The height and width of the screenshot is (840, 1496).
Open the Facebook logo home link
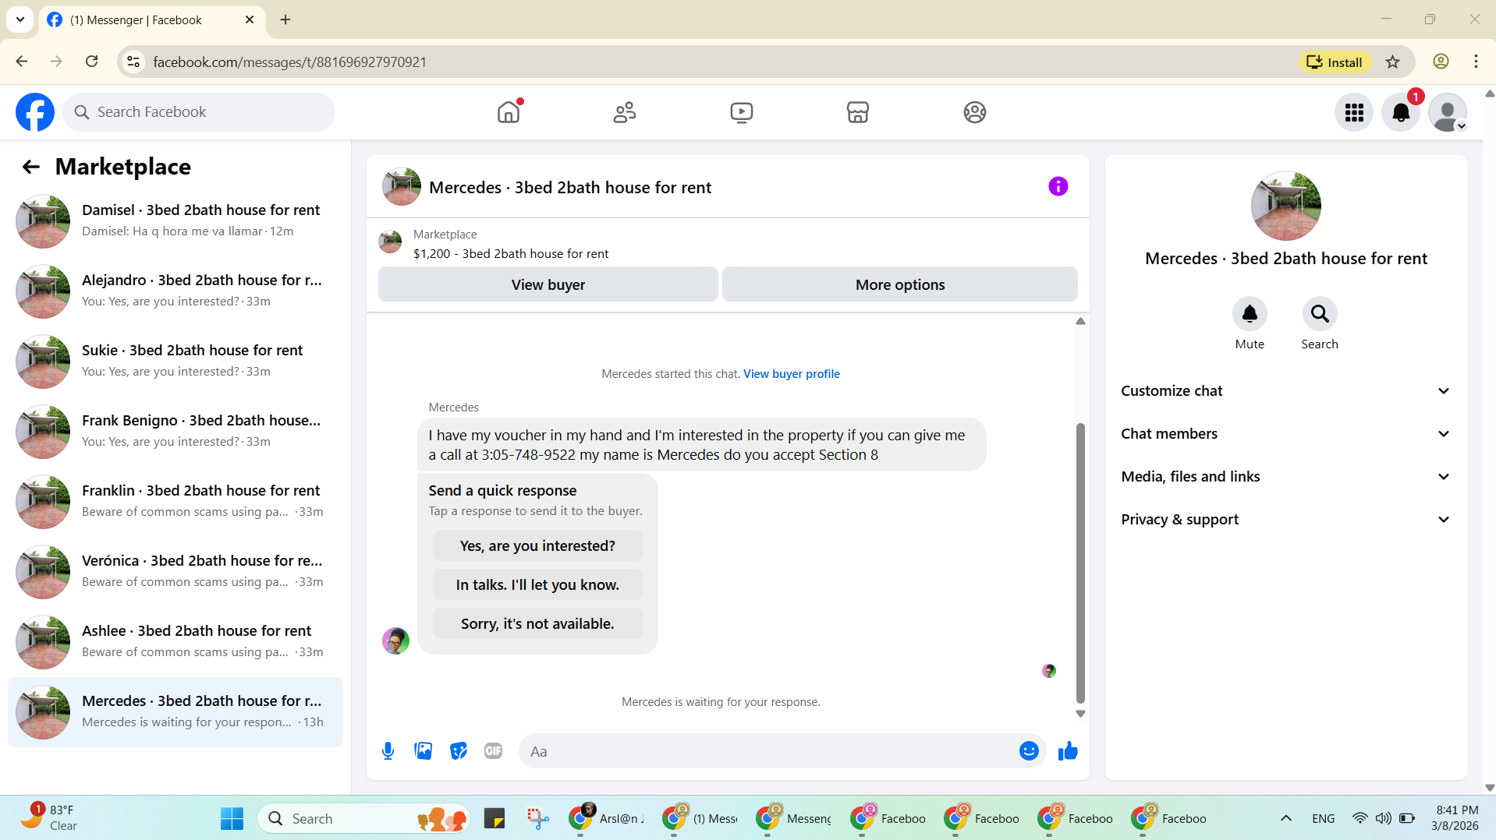pos(35,112)
